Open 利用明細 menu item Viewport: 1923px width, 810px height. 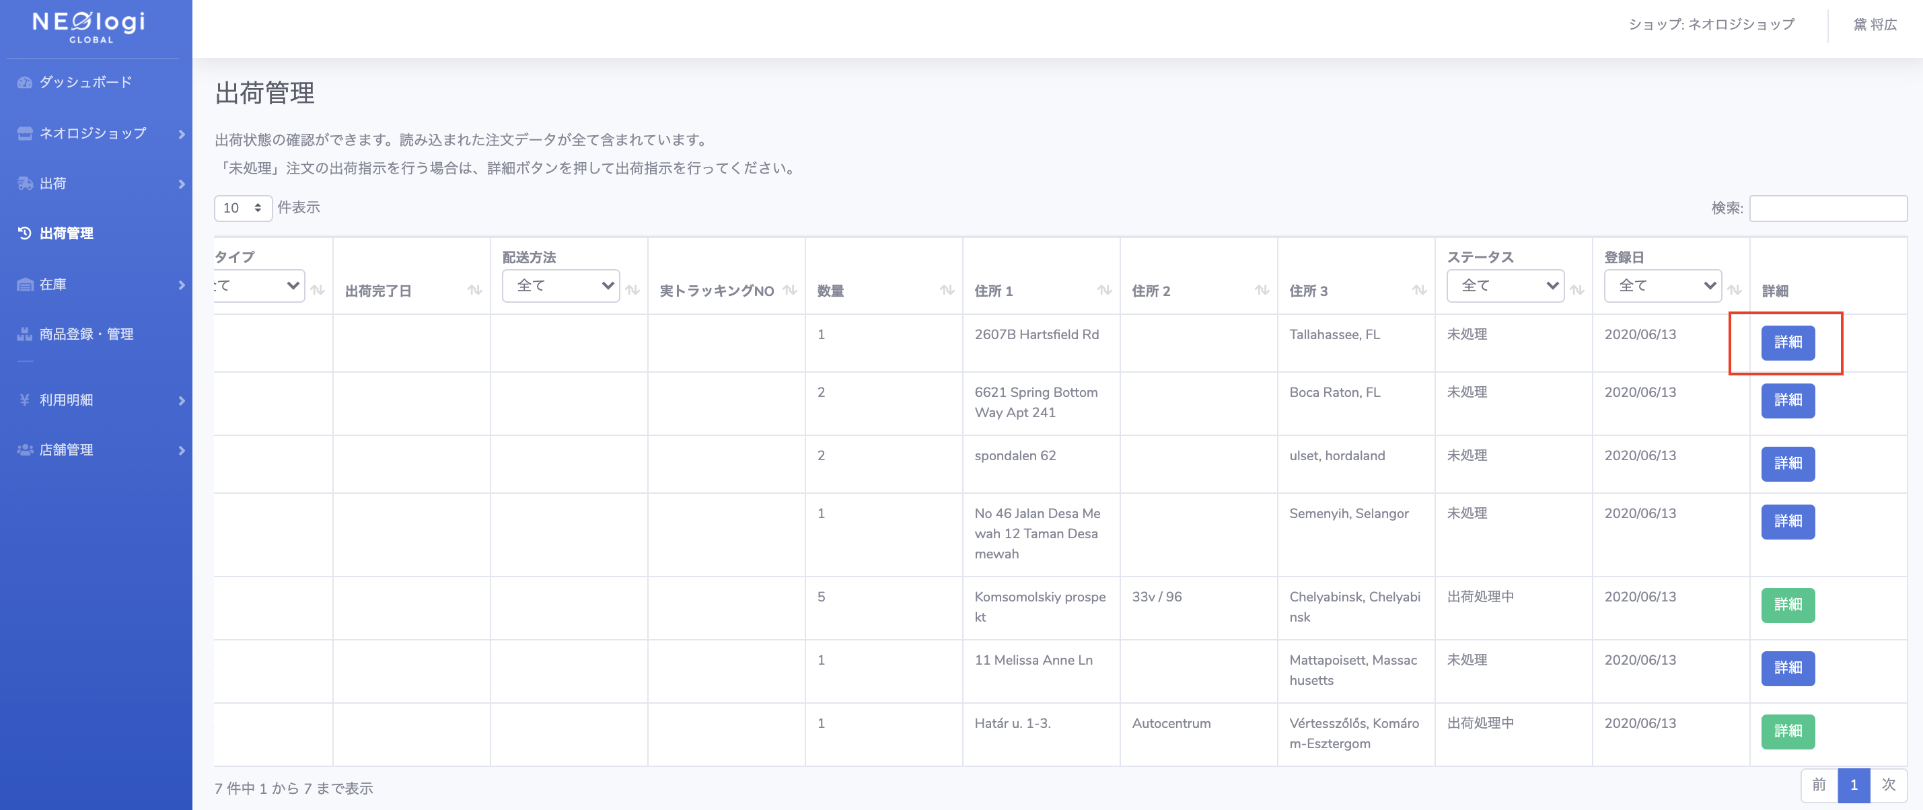[x=67, y=400]
